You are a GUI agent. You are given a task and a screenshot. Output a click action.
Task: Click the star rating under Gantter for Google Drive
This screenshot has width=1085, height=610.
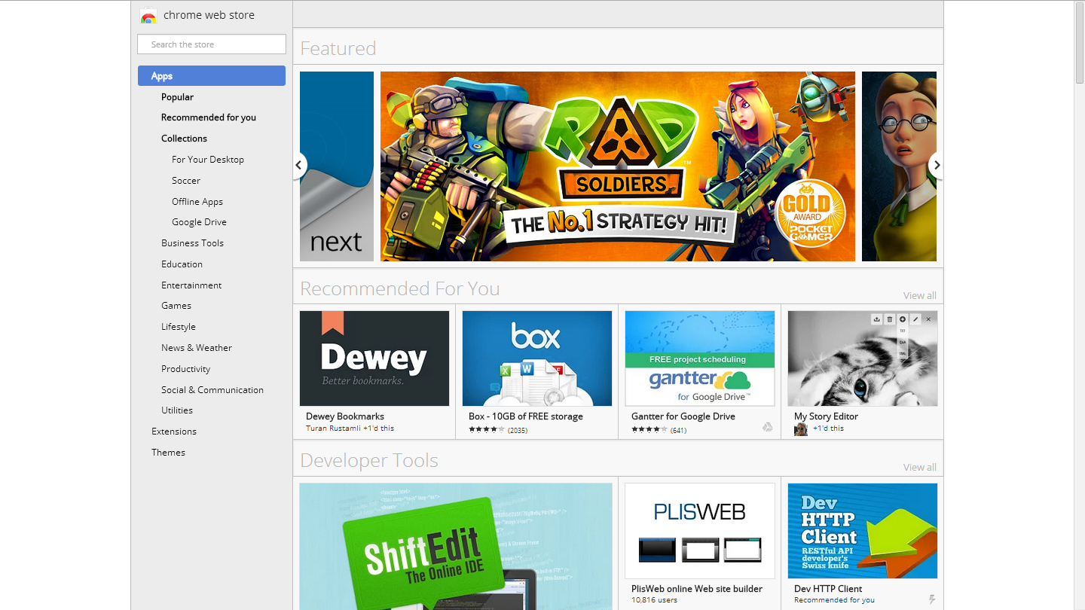(x=649, y=429)
